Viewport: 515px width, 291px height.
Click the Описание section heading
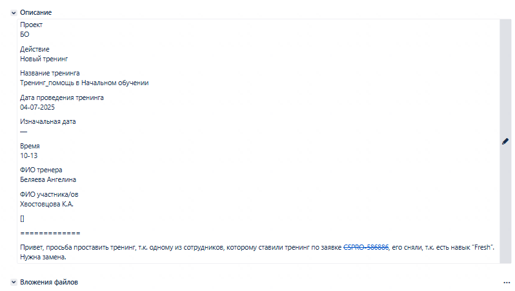point(35,12)
